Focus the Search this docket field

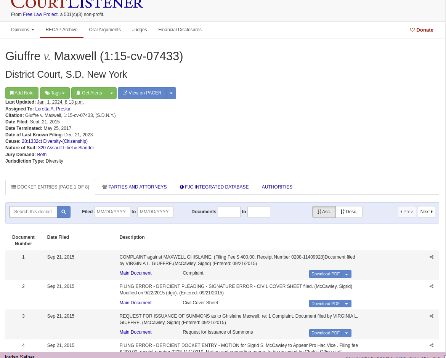point(33,212)
